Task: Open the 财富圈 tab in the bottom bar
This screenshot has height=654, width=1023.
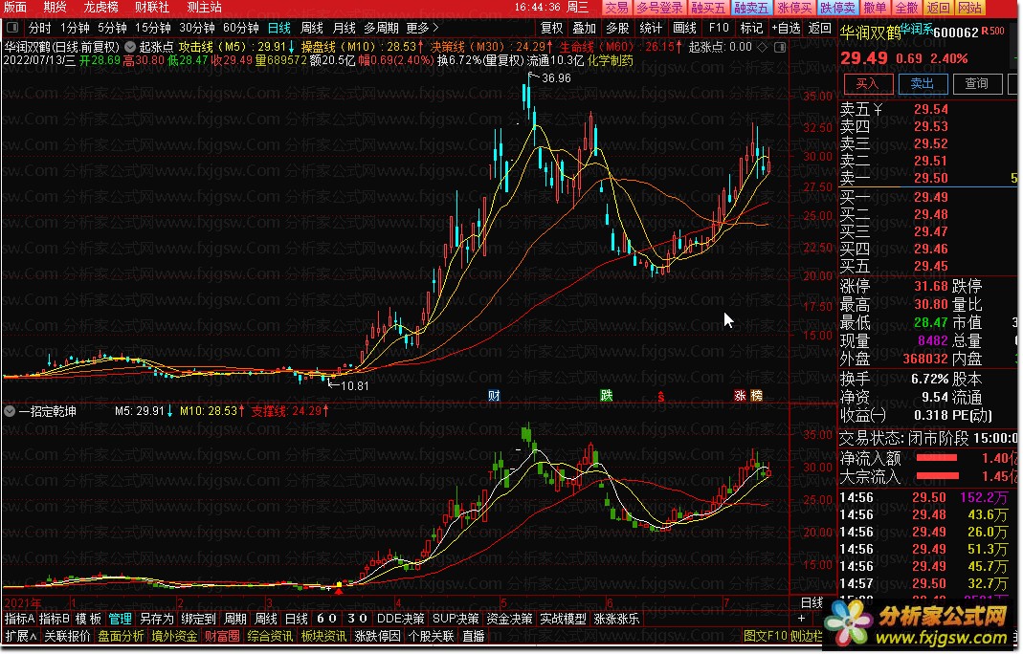Action: 222,636
